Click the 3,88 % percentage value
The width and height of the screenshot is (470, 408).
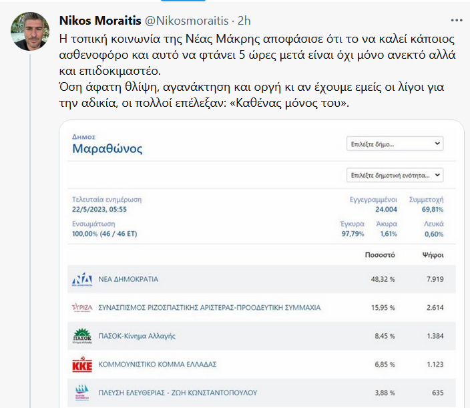point(385,393)
